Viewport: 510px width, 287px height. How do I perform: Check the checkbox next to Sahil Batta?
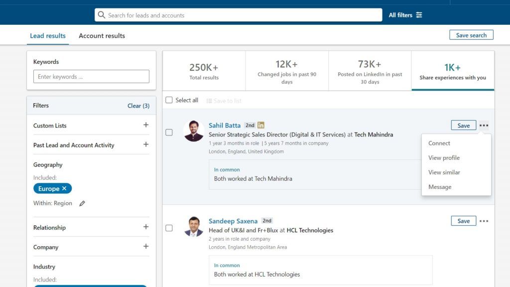pyautogui.click(x=169, y=132)
